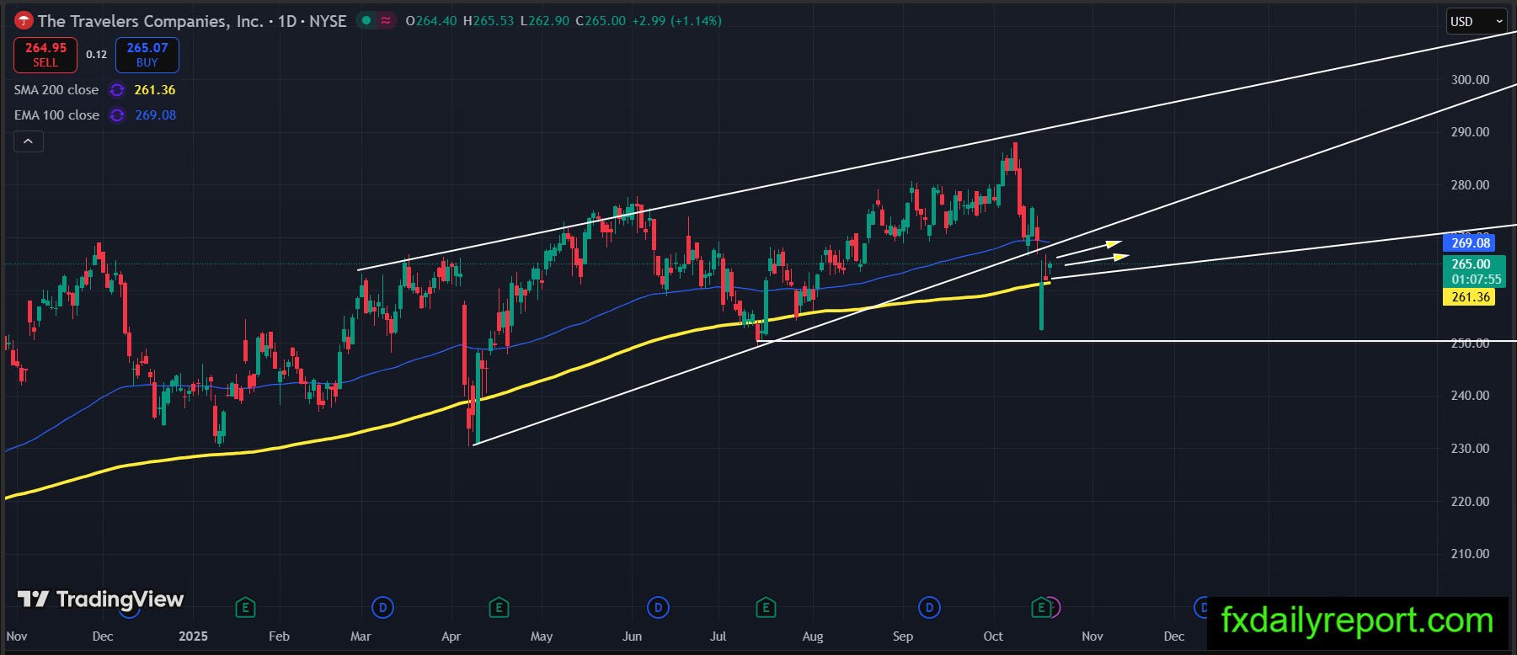The width and height of the screenshot is (1517, 655).
Task: Click the 210.00 price scale label
Action: coord(1470,554)
